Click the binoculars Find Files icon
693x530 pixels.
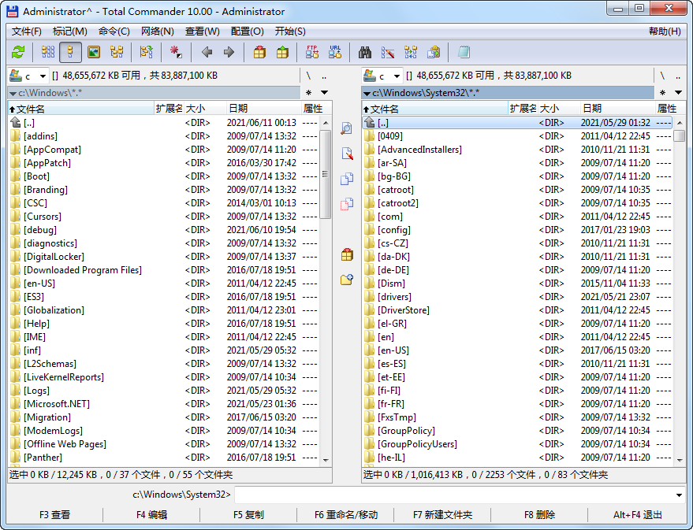[x=365, y=53]
